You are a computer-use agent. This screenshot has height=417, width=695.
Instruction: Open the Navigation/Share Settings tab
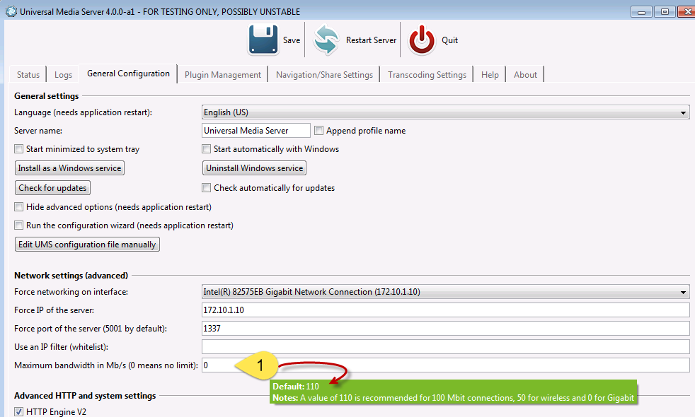point(324,74)
